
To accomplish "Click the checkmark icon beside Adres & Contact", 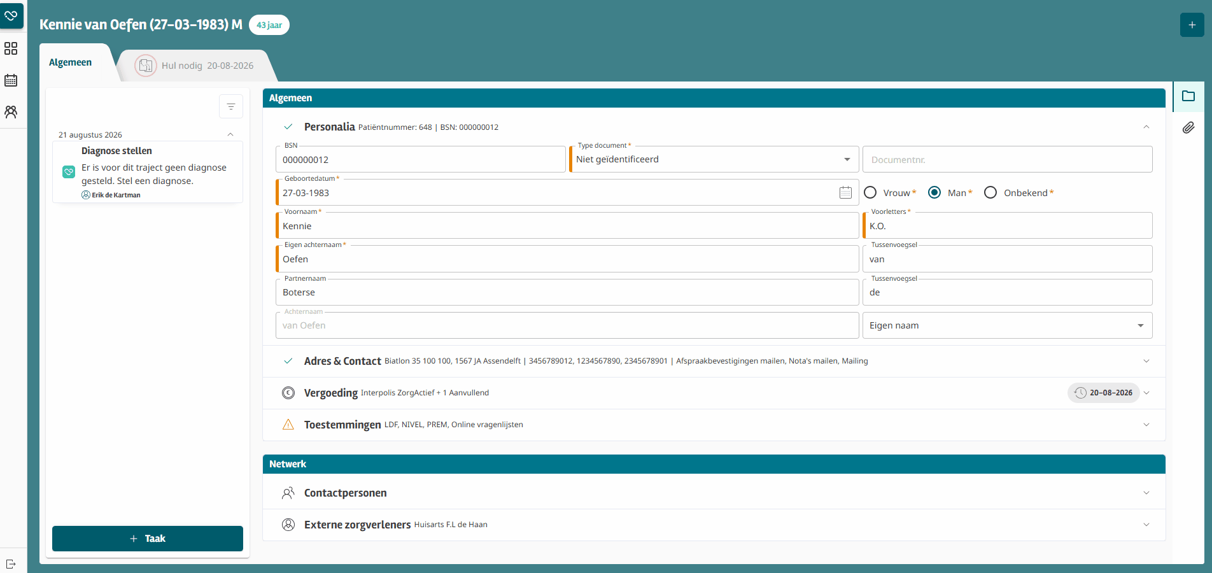I will click(288, 361).
